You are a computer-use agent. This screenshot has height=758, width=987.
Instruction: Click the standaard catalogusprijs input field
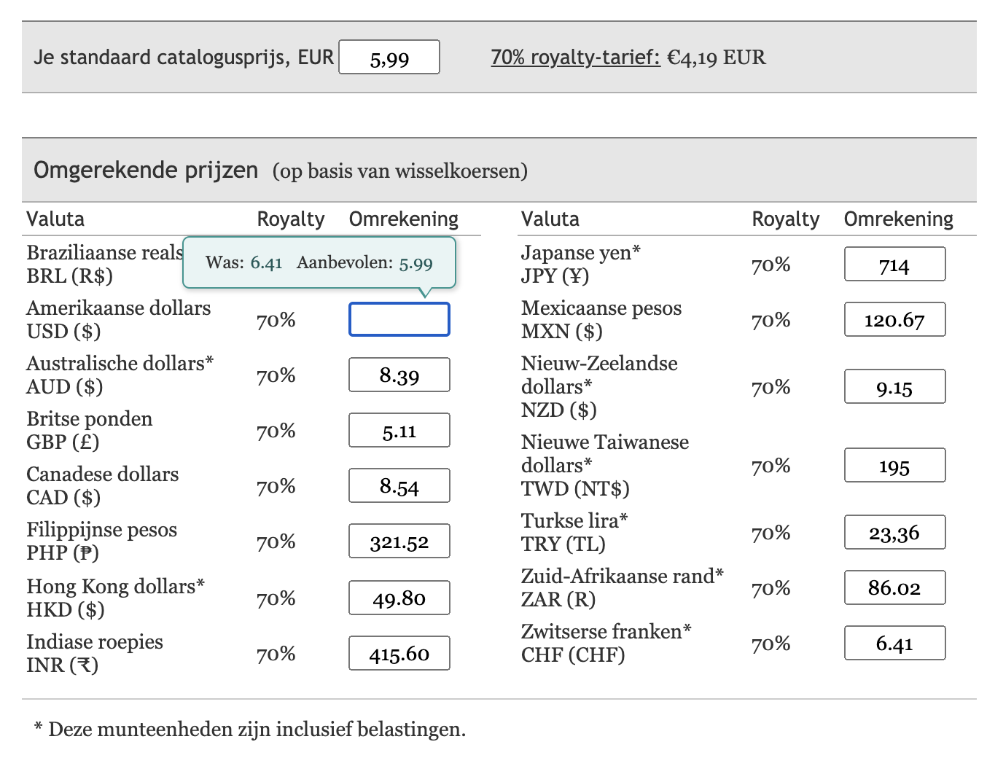tap(389, 57)
